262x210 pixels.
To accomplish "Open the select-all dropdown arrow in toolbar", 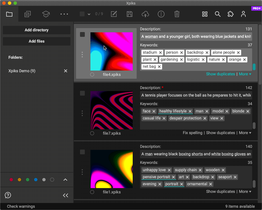I will click(89, 14).
